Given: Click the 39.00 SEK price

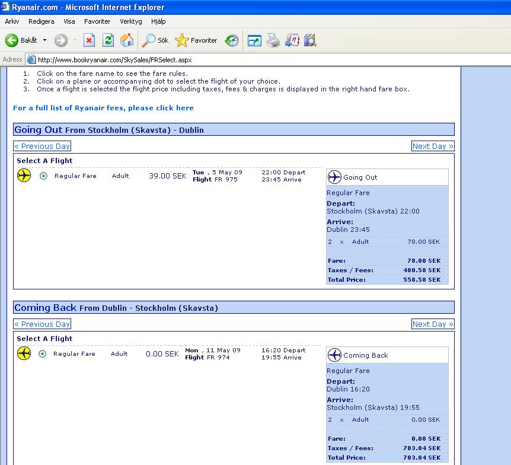Looking at the screenshot, I should point(168,176).
